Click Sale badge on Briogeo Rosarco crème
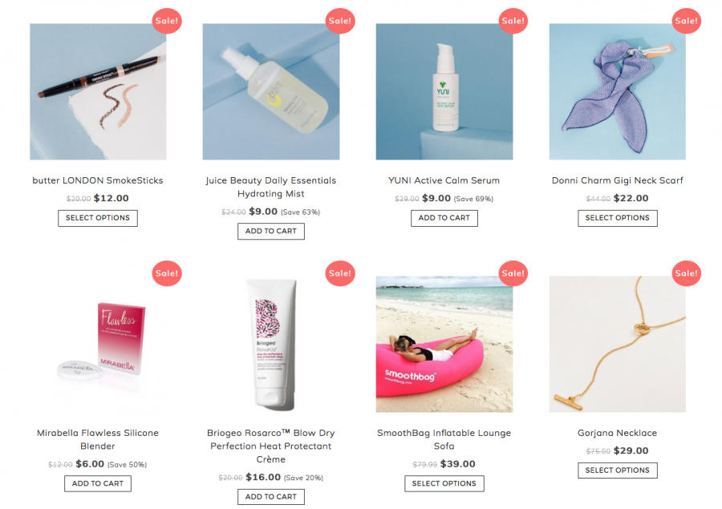The height and width of the screenshot is (509, 722). (x=340, y=273)
